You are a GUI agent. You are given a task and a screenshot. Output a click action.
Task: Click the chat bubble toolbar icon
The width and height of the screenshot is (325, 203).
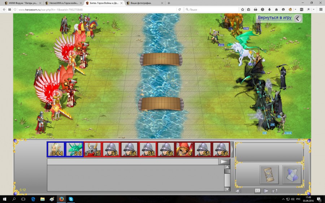(283, 9)
